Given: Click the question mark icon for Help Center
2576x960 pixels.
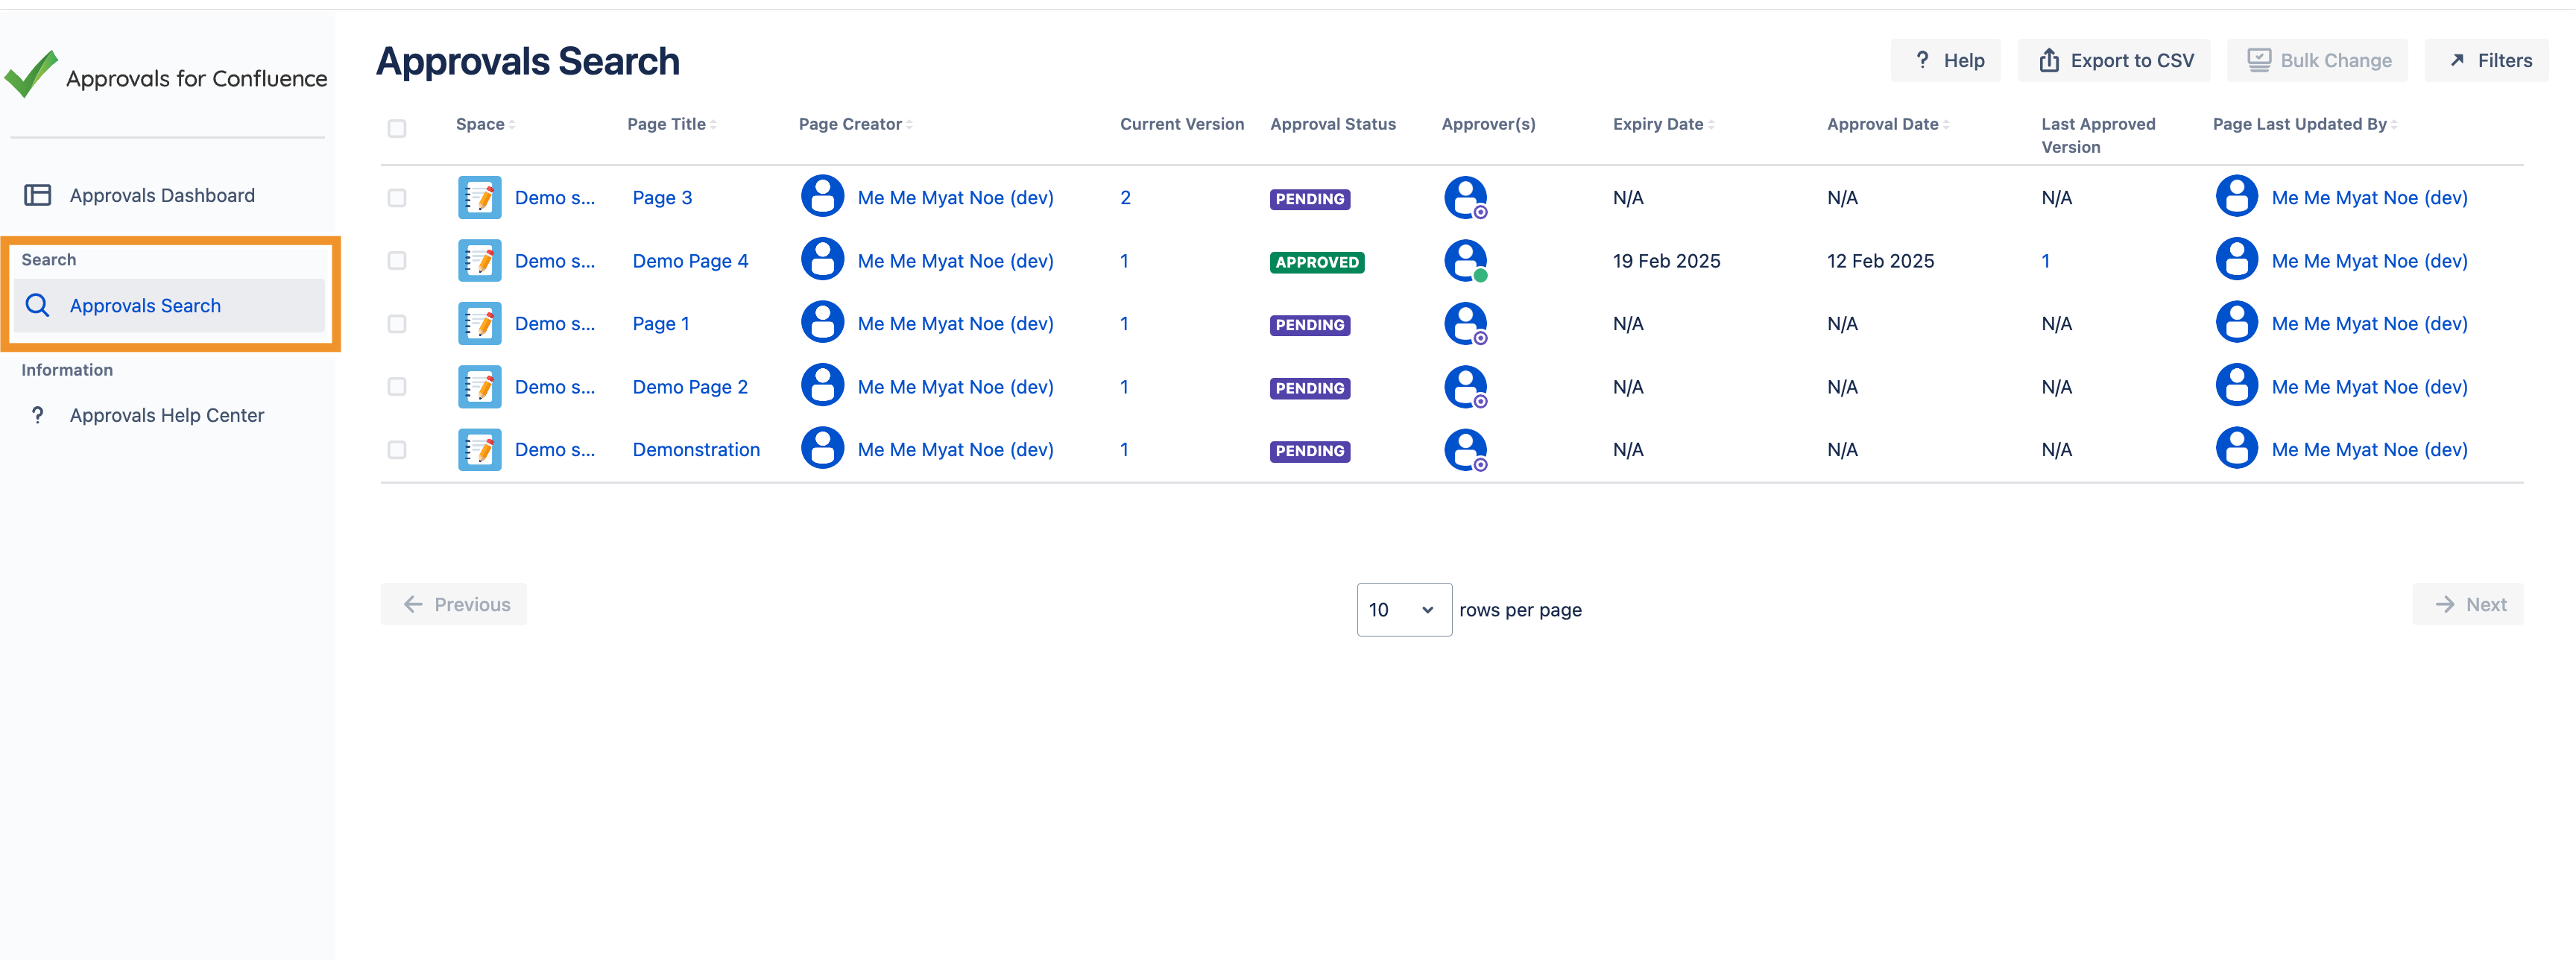Looking at the screenshot, I should [37, 415].
